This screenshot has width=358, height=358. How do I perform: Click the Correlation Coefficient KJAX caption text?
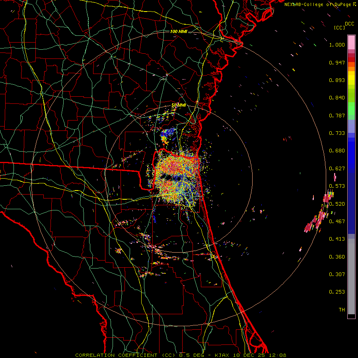pos(181,355)
